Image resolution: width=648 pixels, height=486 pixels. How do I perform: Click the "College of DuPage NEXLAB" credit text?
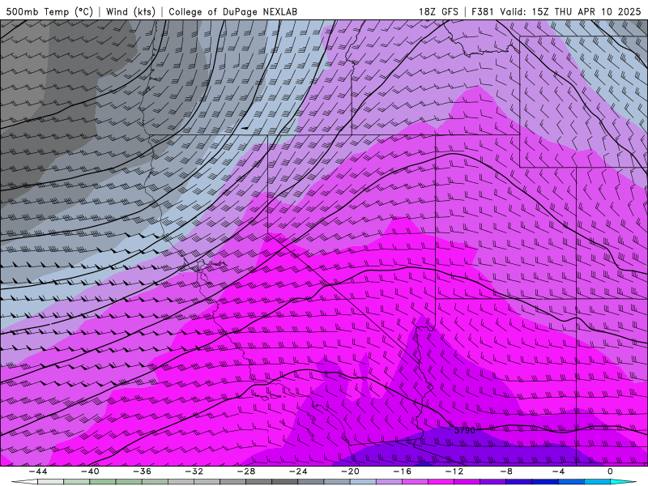tap(232, 11)
